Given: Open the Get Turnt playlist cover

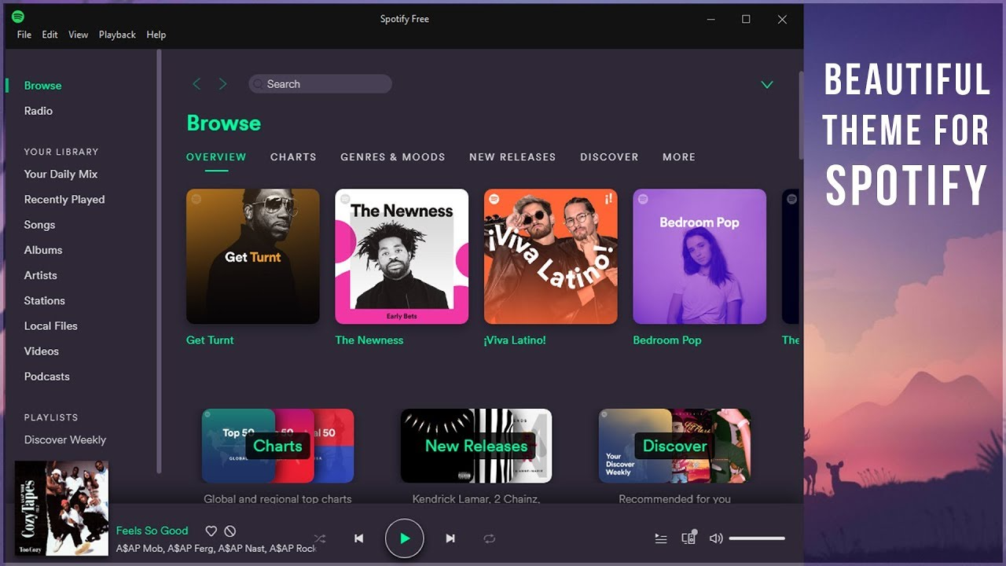Looking at the screenshot, I should coord(253,256).
